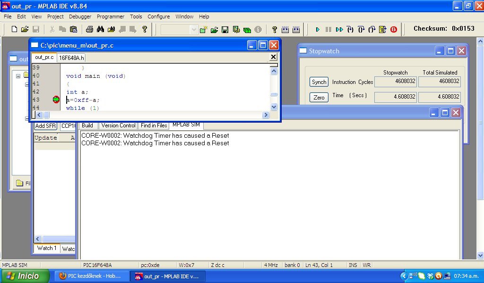Screen dimensions: 484x283
Task: Click the Open Project green folder icon
Action: pos(214,30)
